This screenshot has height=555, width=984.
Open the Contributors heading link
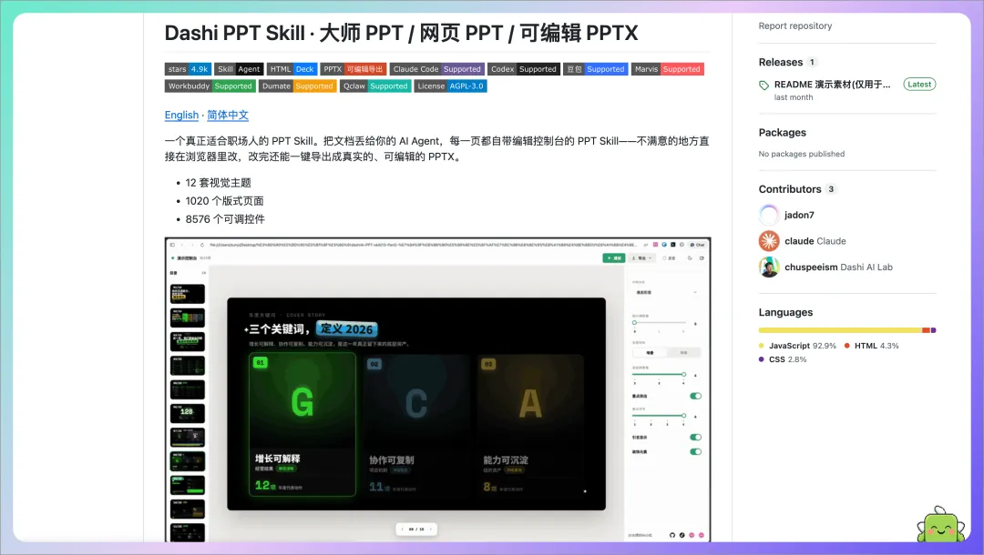(790, 189)
